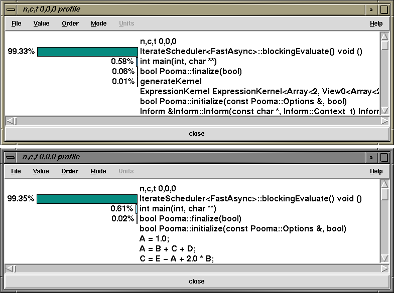Click scroll right arrow in upper window
The width and height of the screenshot is (394, 293).
(384, 121)
